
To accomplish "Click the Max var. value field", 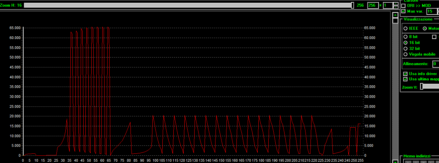I will [x=432, y=11].
